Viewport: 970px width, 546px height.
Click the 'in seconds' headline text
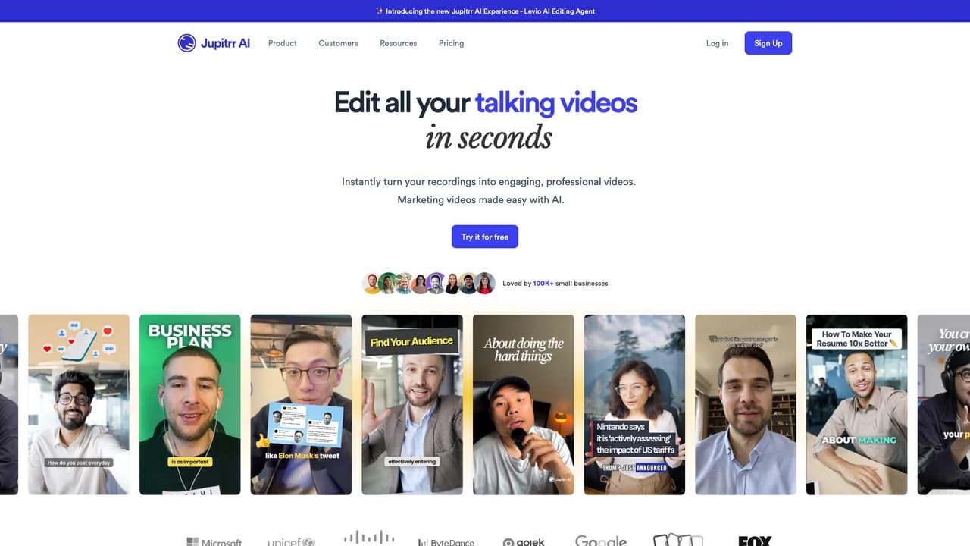tap(488, 137)
